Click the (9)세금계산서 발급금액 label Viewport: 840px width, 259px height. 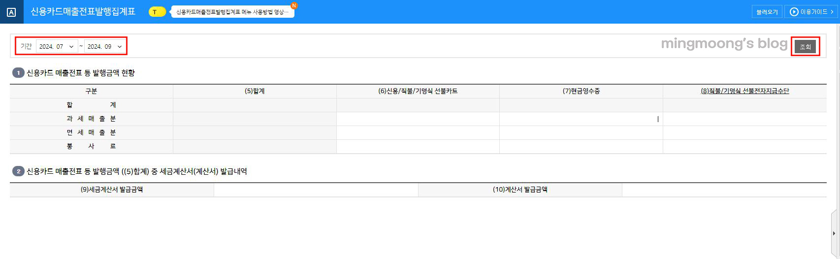pyautogui.click(x=112, y=190)
